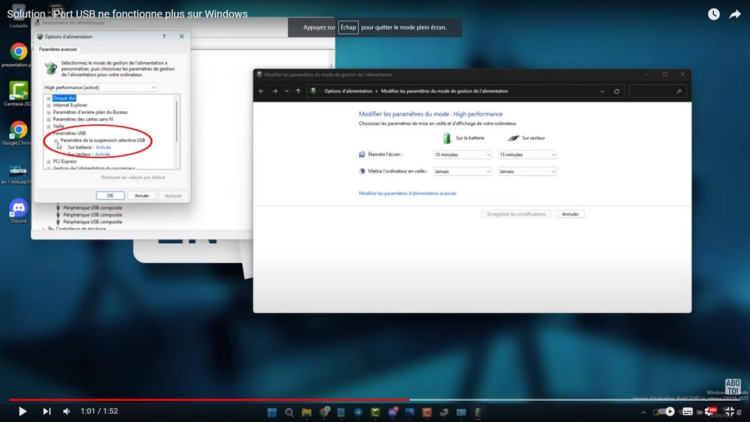Select the Paramètres USB tree item
This screenshot has width=750, height=422.
point(69,133)
